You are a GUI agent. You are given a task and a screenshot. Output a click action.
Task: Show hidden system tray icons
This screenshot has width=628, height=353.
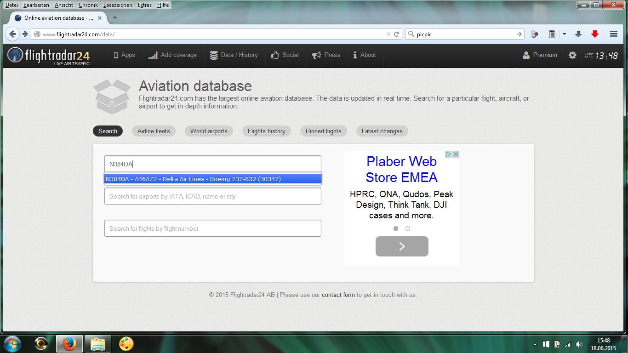535,344
